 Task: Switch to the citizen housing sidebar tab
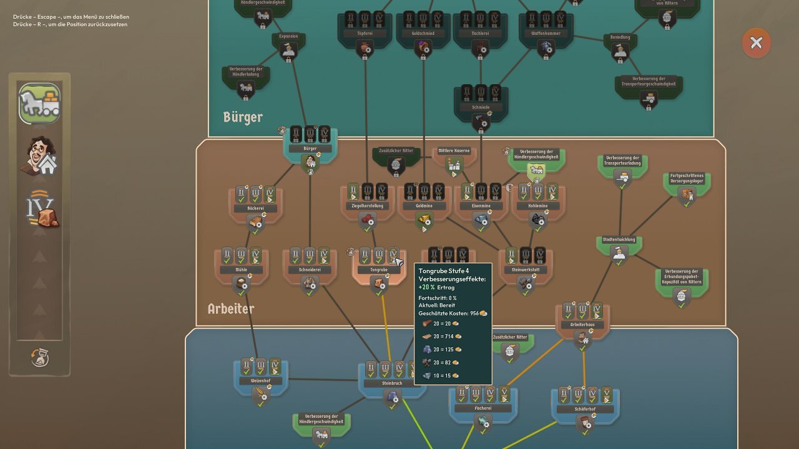(39, 156)
